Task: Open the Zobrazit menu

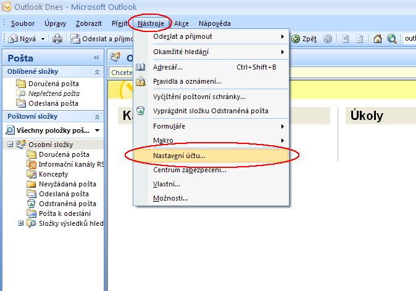Action: point(89,23)
